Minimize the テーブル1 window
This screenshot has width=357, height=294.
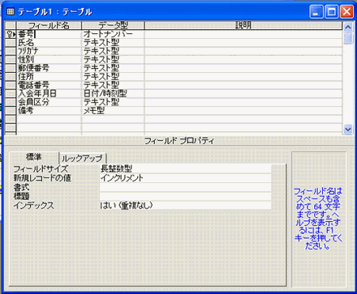(316, 12)
